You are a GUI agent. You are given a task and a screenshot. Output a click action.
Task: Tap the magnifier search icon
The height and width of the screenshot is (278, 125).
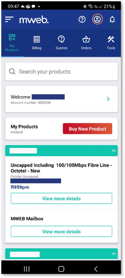click(12, 72)
